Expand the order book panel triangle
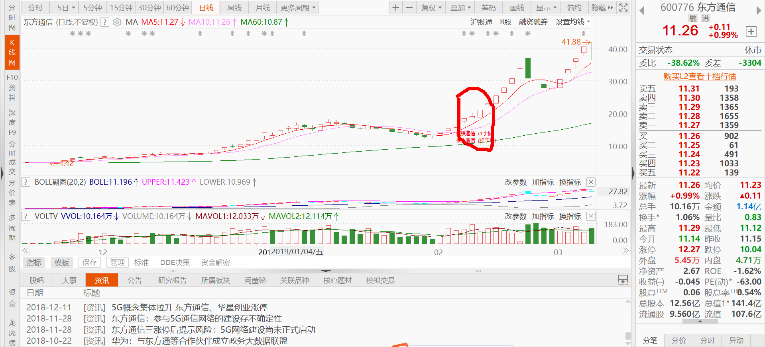Screen dimensions: 765x347 tap(700, 321)
